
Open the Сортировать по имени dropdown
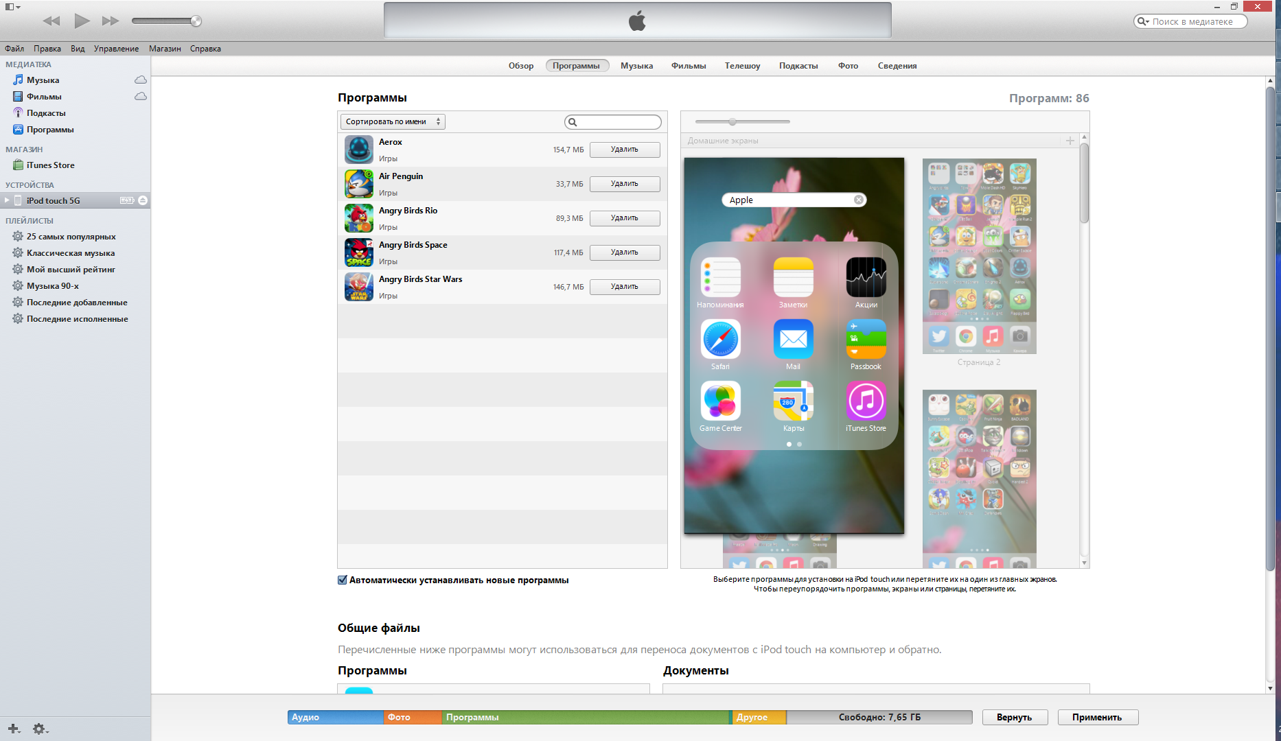click(x=393, y=121)
